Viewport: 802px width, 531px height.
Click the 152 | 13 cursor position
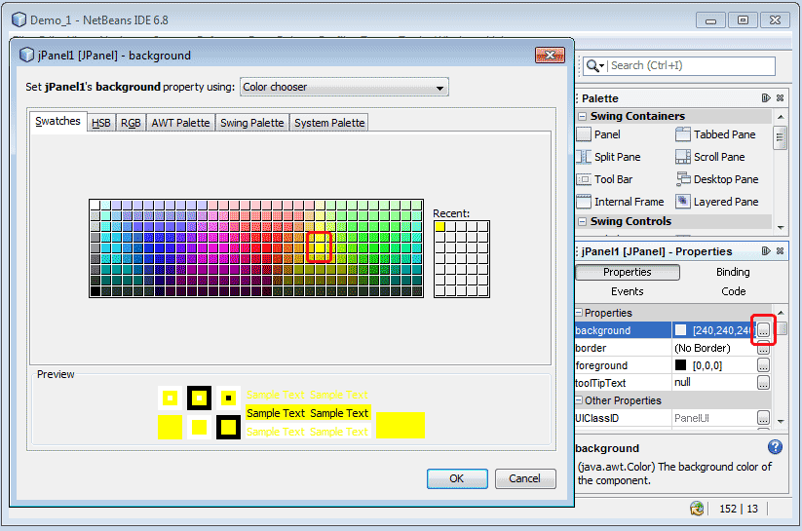[x=739, y=509]
